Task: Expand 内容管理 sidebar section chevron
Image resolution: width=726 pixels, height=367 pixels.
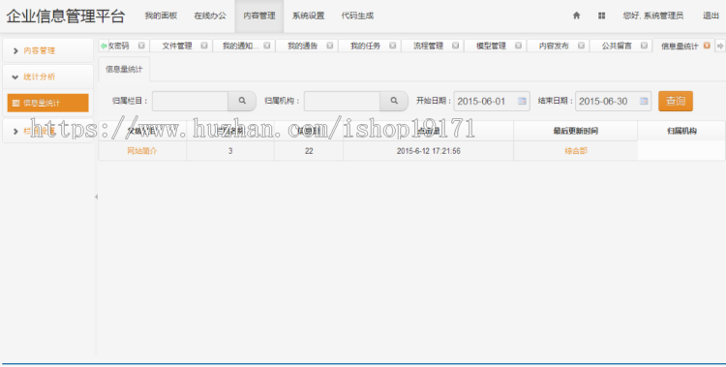Action: (15, 51)
